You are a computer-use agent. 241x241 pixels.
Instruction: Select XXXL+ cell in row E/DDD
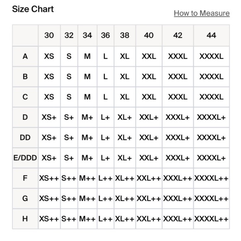point(178,158)
